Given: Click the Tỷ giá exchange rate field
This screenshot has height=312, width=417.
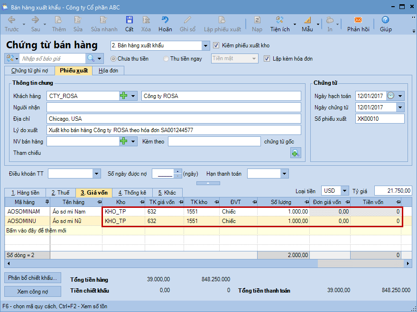Looking at the screenshot, I should click(x=393, y=191).
